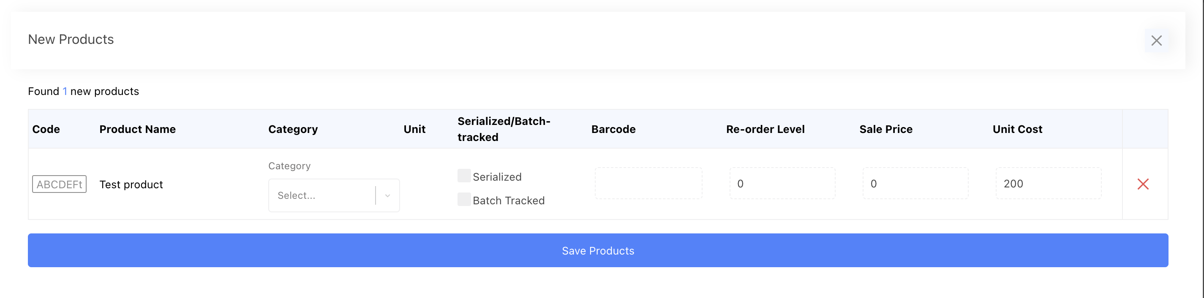Click into the Barcode input field
The height and width of the screenshot is (298, 1204).
pos(648,184)
